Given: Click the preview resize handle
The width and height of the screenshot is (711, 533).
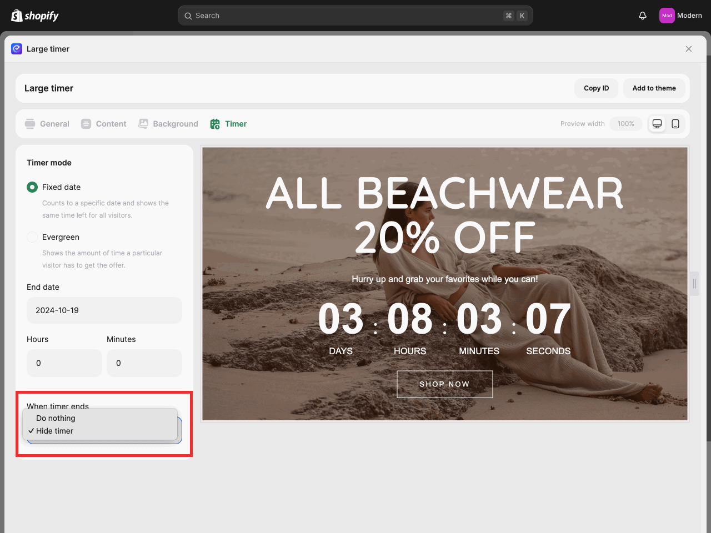Looking at the screenshot, I should point(694,284).
